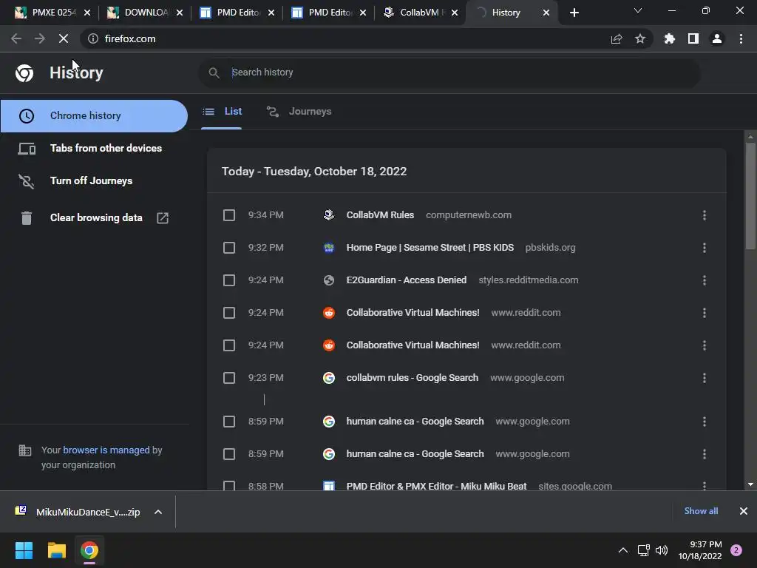This screenshot has height=568, width=757.
Task: Go back to previous page
Action: point(16,38)
